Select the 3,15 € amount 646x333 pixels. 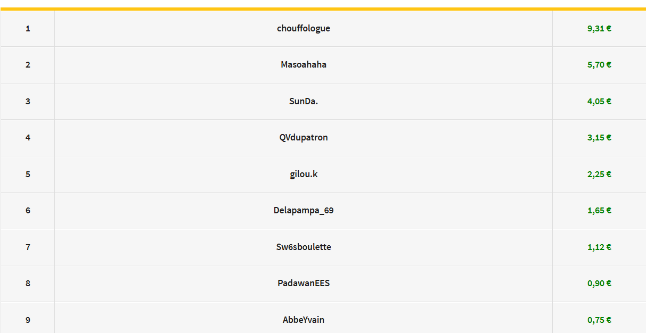(599, 138)
